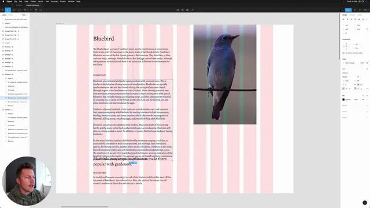Viewport: 370px width, 208px height.
Task: Click the black fill color swatch
Action: (x=343, y=99)
